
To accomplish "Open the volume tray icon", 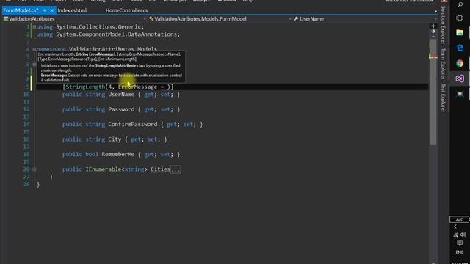I will point(463,235).
